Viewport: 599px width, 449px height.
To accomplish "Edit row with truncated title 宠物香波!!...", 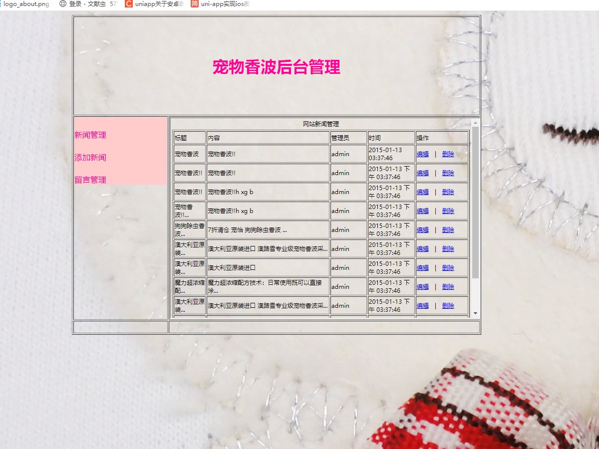I will [423, 211].
